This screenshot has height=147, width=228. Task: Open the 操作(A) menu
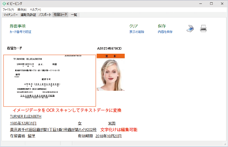point(22,10)
